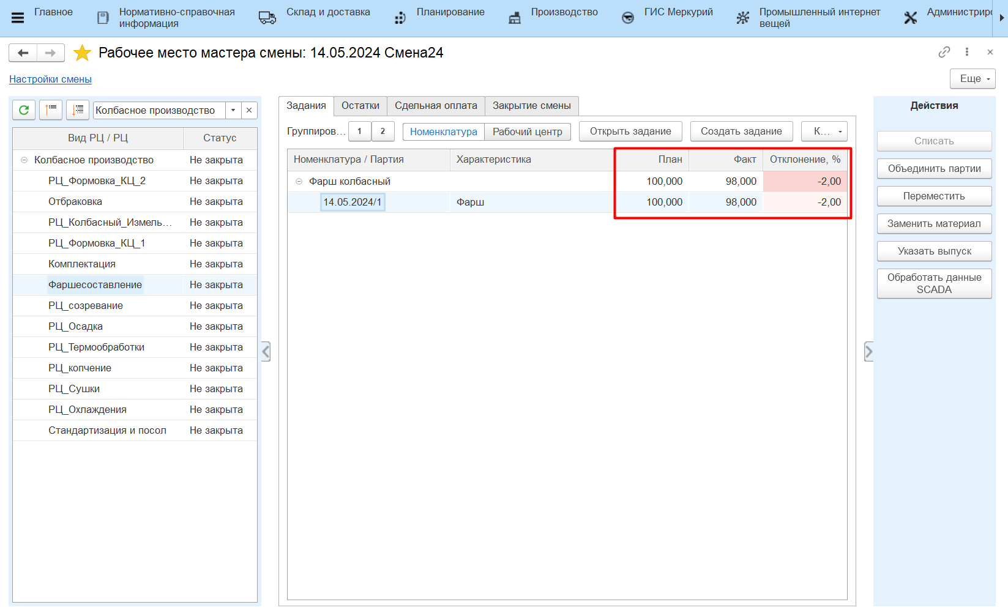Image resolution: width=1008 pixels, height=613 pixels.
Task: Expand the Еще dropdown menu
Action: 973,79
